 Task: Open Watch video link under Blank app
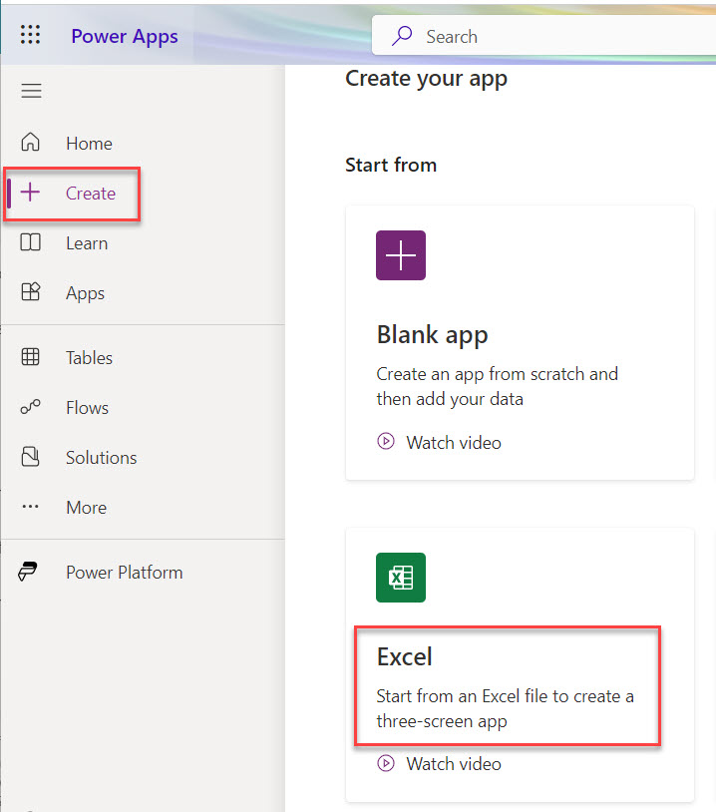coord(454,443)
